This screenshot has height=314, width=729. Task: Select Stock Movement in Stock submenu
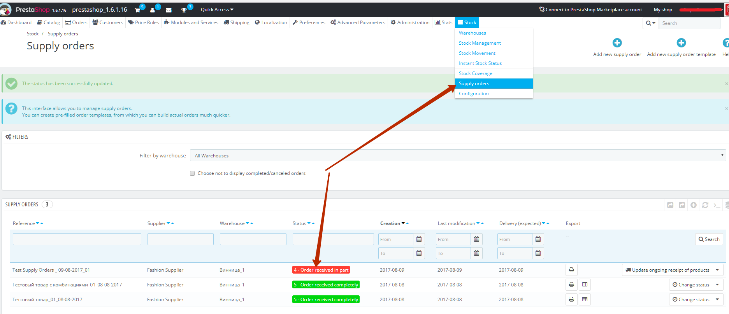point(494,53)
